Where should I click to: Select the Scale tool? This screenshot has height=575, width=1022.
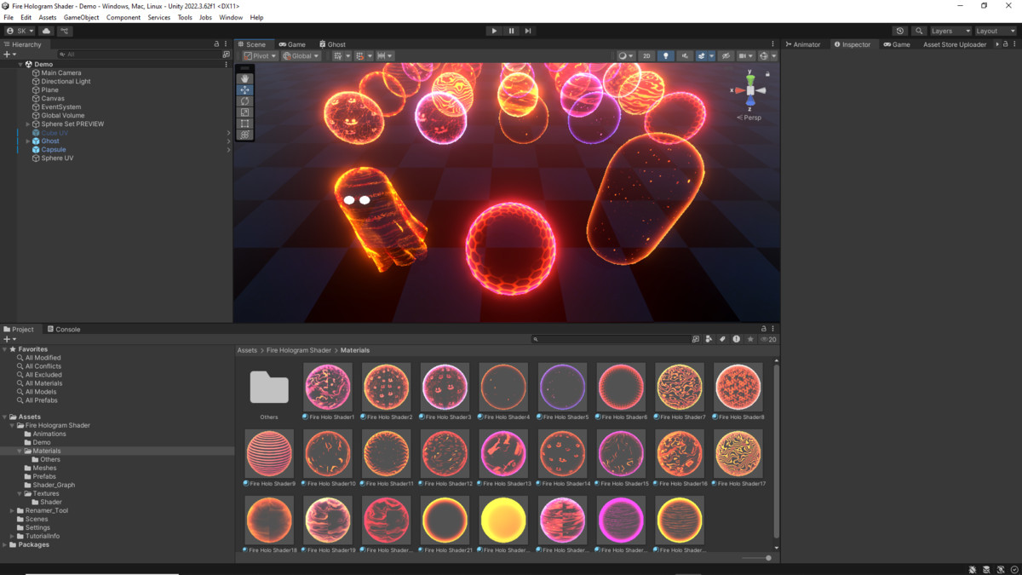(244, 112)
